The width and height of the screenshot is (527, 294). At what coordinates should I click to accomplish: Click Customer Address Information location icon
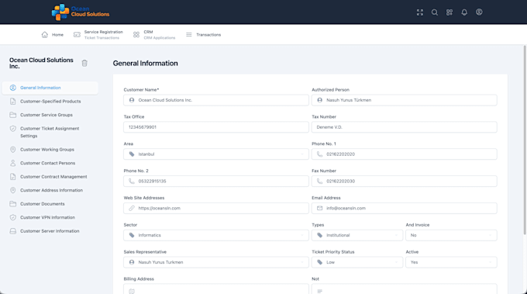coord(12,190)
